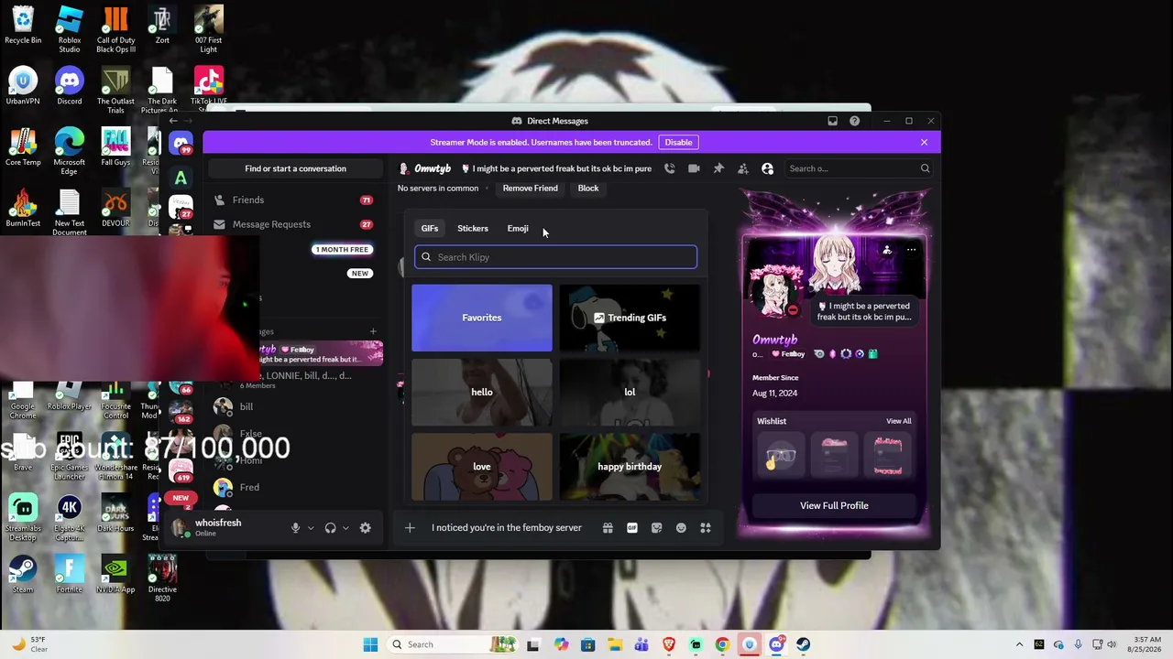View All wishlist items
Image resolution: width=1173 pixels, height=659 pixels.
pos(899,421)
